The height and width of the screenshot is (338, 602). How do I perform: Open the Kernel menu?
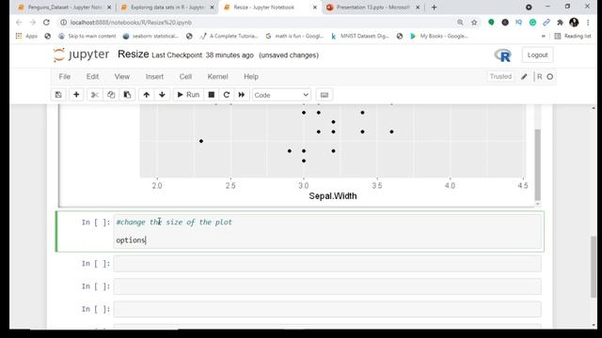[217, 77]
